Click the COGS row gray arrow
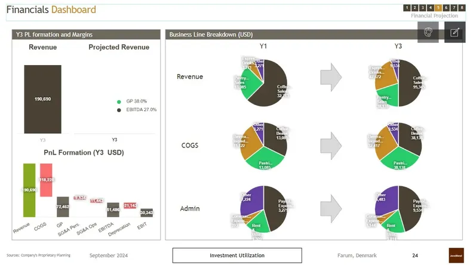The image size is (473, 265). click(331, 146)
